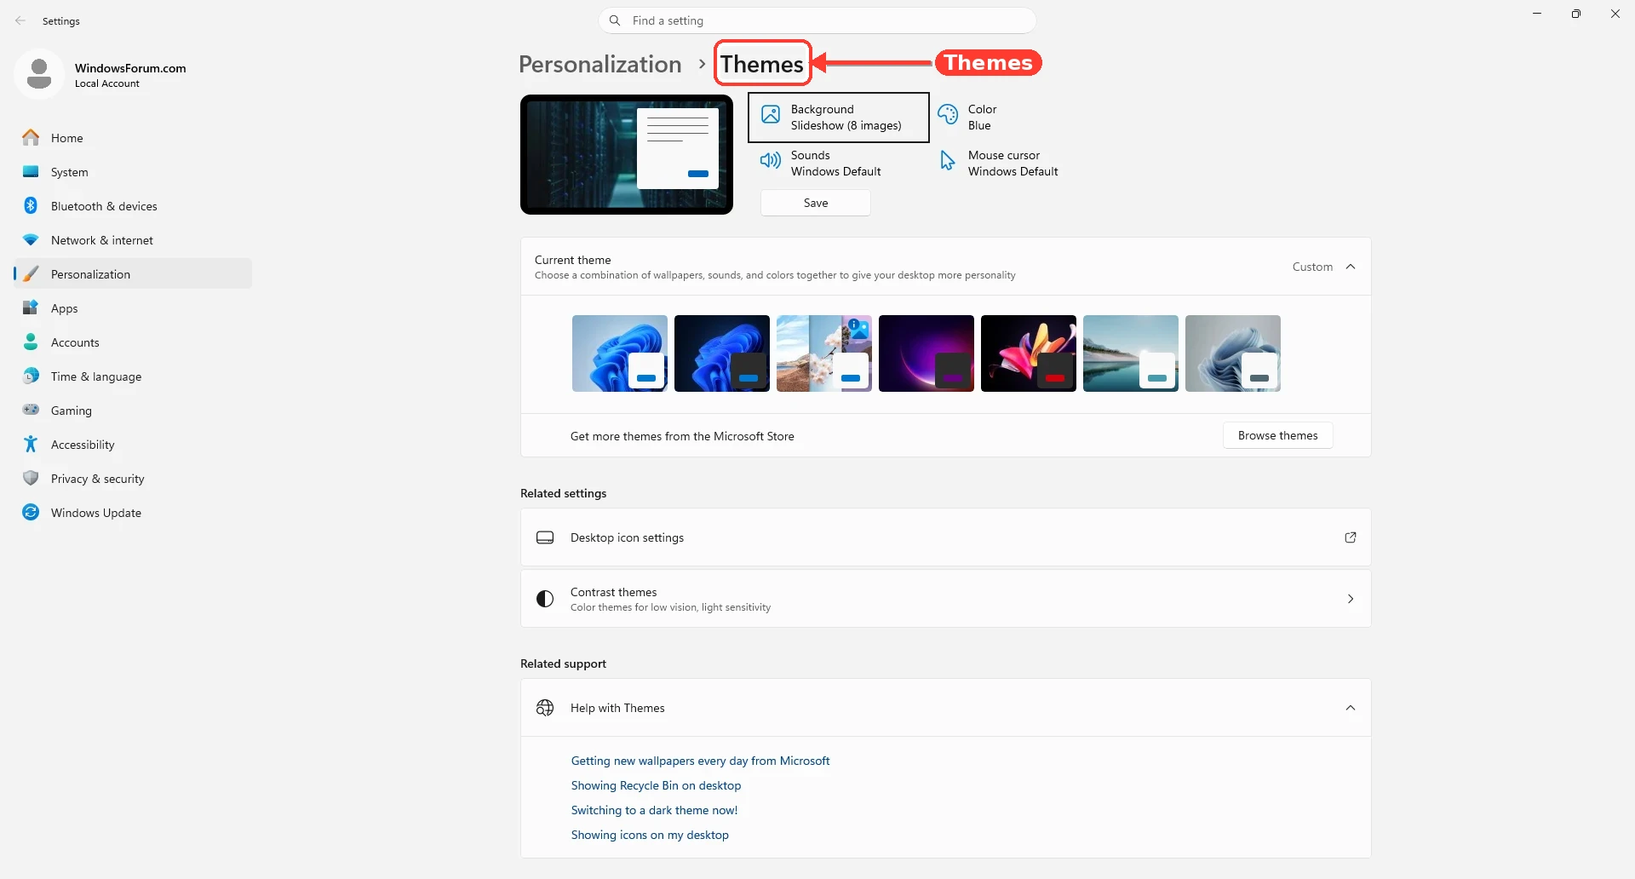Click the Contrast themes half-circle icon
The width and height of the screenshot is (1635, 879).
[x=545, y=599]
